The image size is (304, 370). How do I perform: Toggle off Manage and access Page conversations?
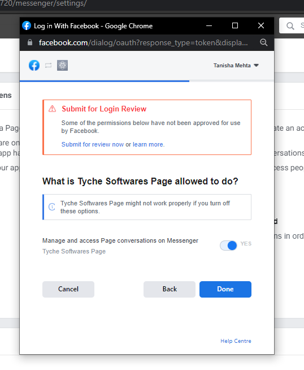pyautogui.click(x=228, y=246)
